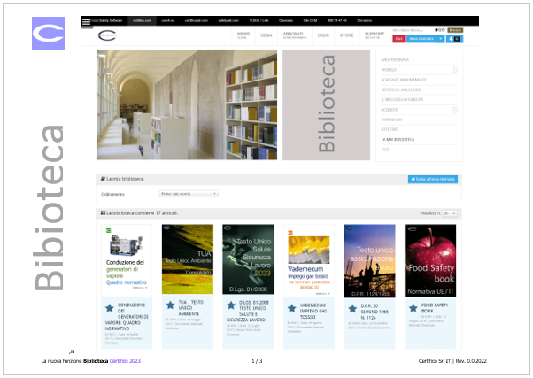Click 'Certifico 2023' purple footer link
The width and height of the screenshot is (533, 378).
pos(125,361)
